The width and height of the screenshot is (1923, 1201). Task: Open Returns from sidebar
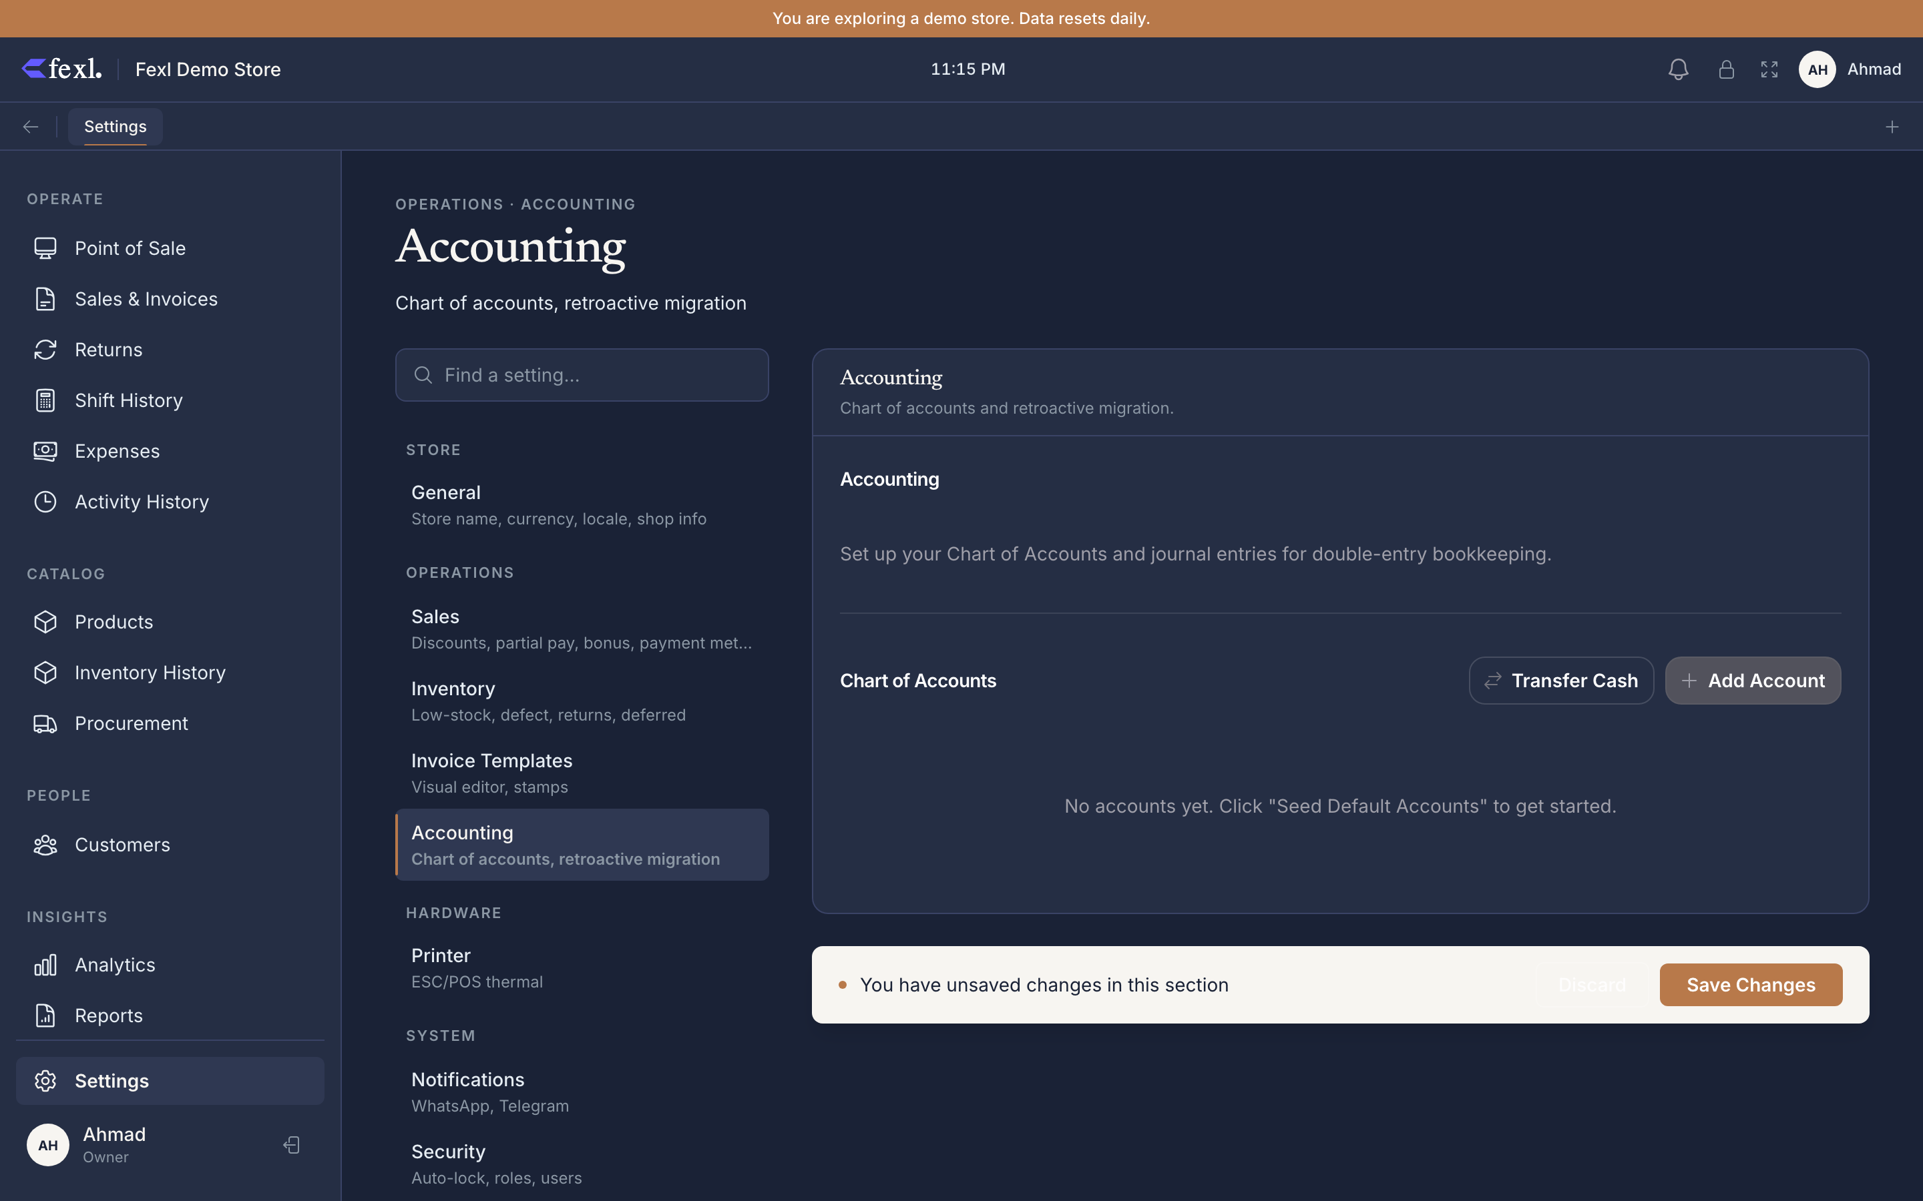tap(170, 350)
